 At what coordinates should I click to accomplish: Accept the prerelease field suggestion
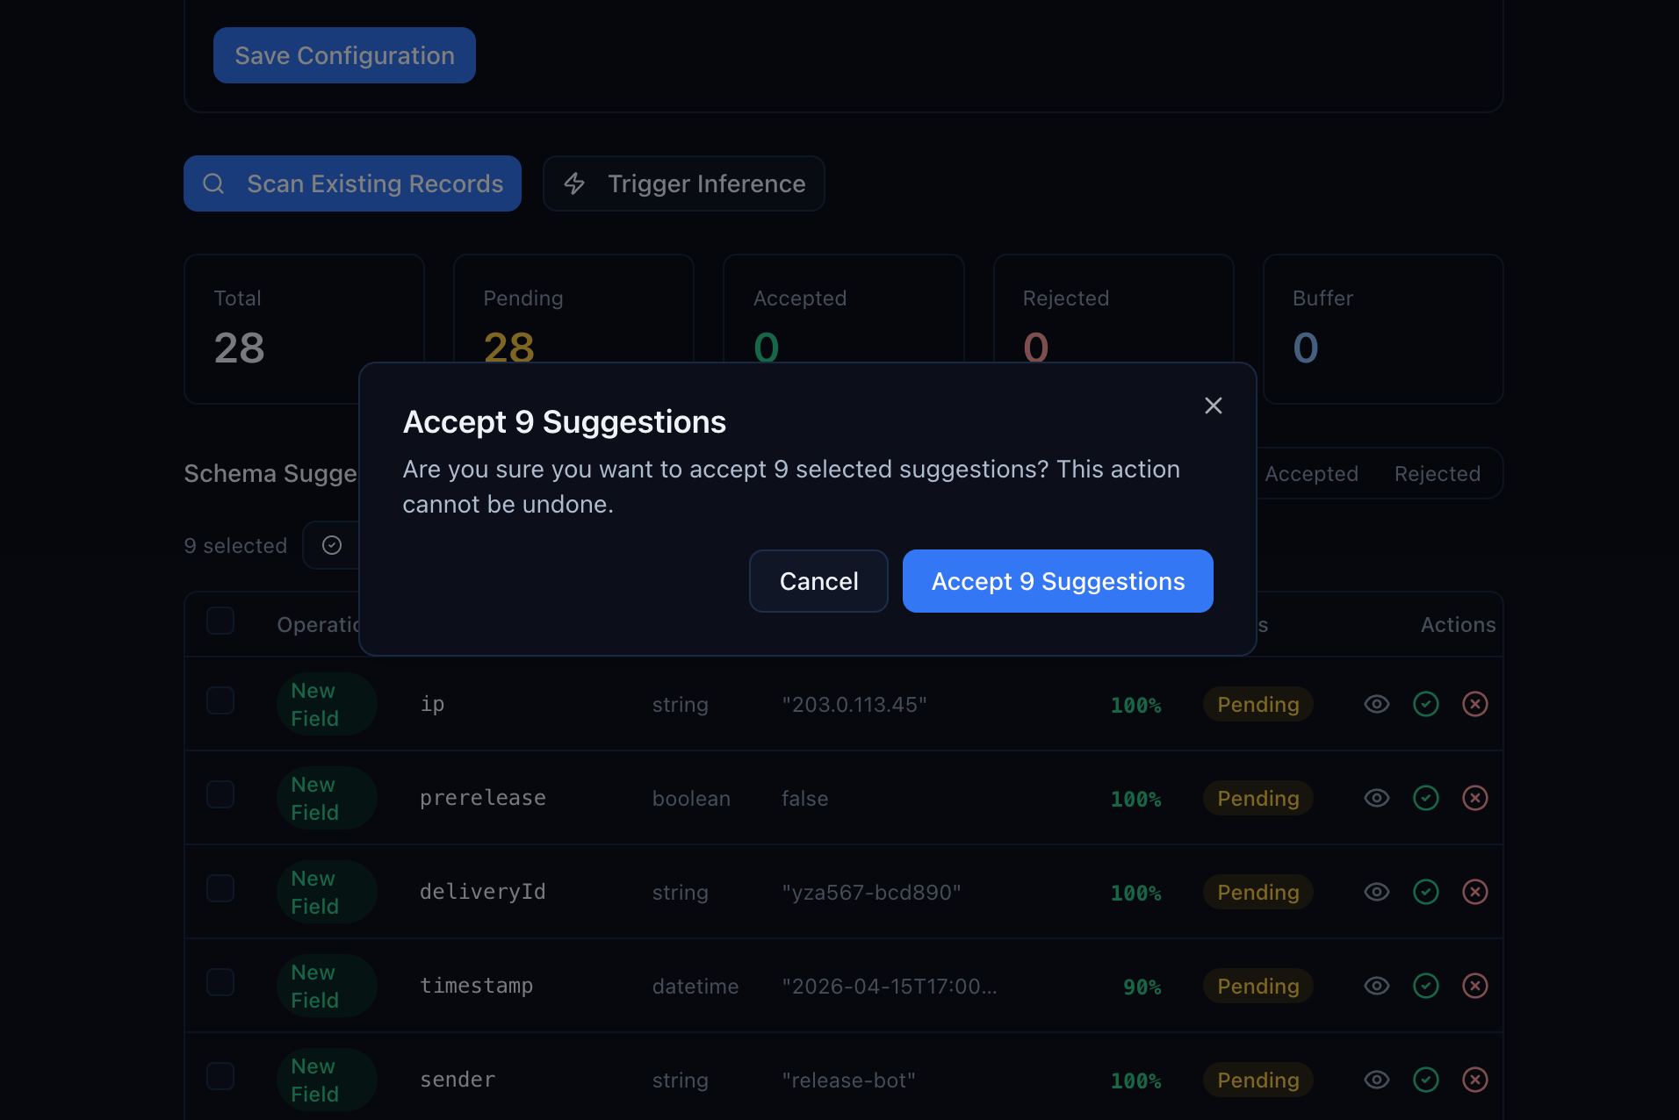coord(1425,798)
